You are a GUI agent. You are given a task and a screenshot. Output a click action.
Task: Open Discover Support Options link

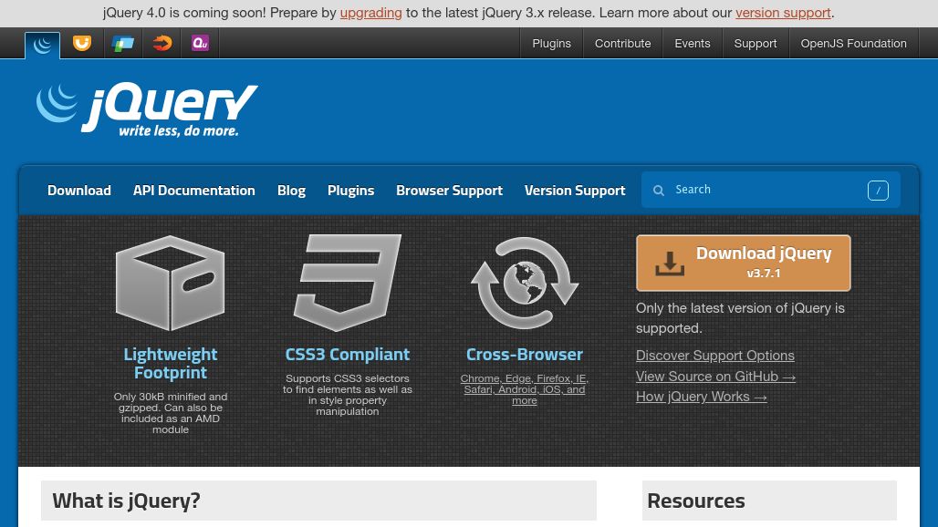coord(714,356)
